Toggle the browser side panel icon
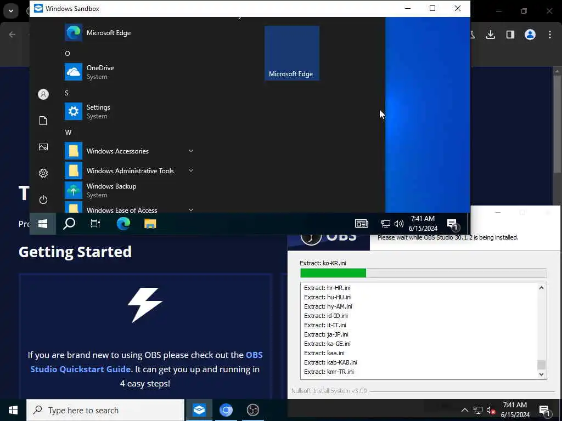This screenshot has width=562, height=421. 510,35
